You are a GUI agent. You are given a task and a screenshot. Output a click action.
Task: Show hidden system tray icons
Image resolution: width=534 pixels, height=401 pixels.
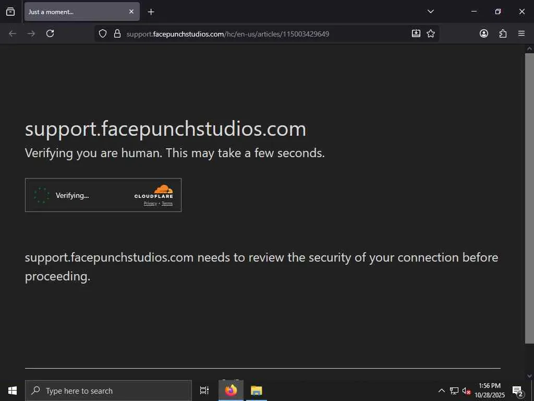tap(441, 391)
